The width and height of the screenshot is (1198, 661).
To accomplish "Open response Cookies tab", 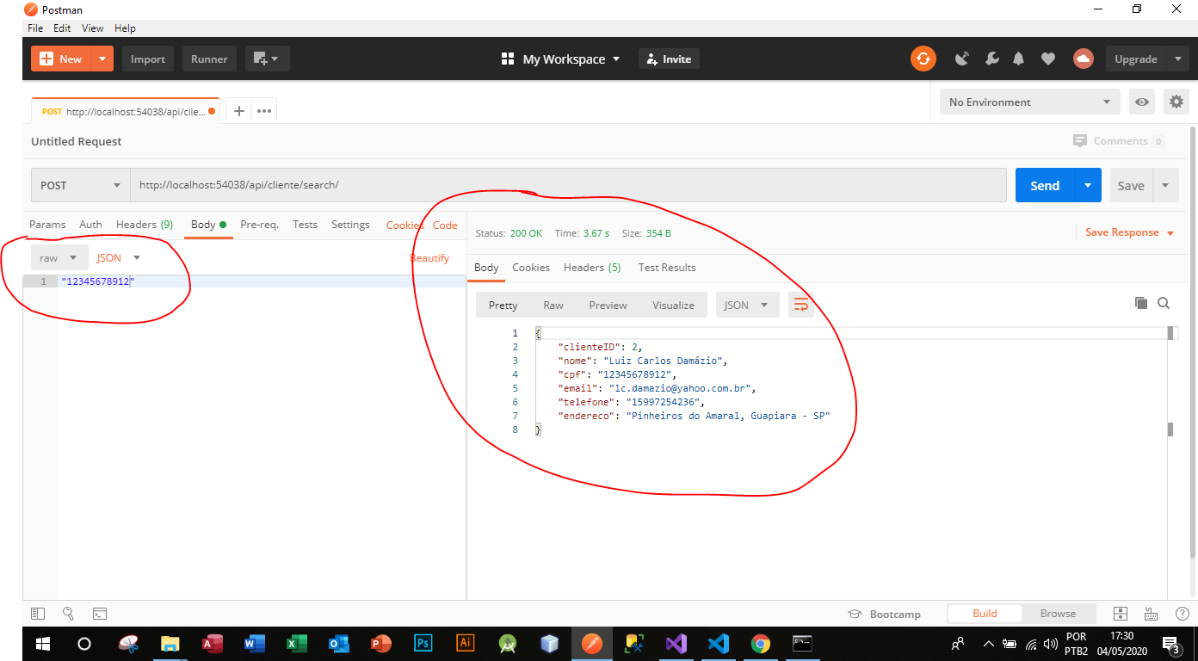I will point(531,267).
